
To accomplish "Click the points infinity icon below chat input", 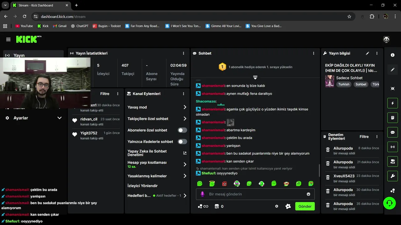I will (203, 206).
